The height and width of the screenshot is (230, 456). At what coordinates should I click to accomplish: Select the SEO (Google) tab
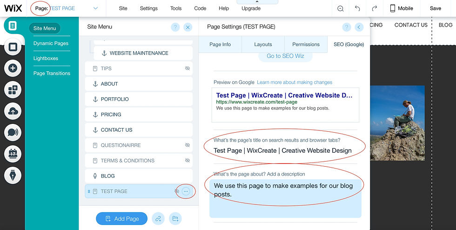pos(349,45)
